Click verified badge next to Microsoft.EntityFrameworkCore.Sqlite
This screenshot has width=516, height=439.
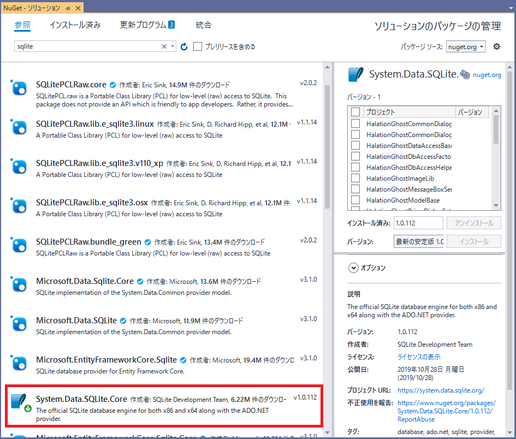(183, 360)
